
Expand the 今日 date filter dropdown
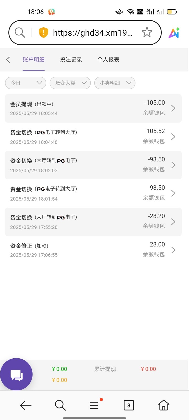[26, 83]
